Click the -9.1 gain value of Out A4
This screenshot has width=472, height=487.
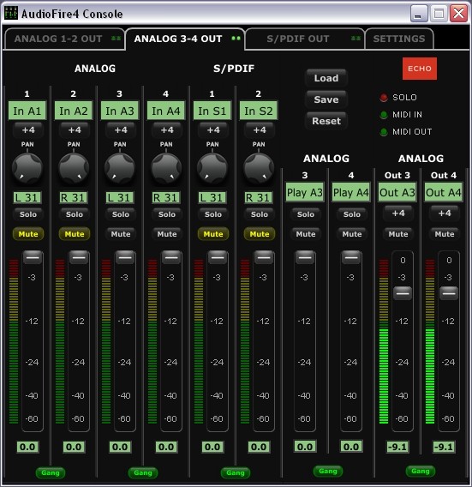[x=444, y=447]
